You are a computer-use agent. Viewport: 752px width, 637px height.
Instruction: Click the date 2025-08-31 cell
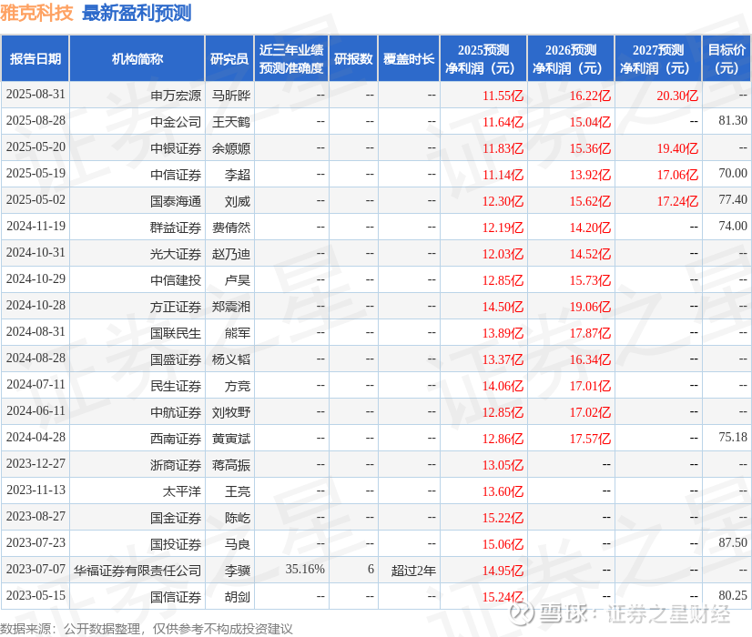tap(36, 95)
